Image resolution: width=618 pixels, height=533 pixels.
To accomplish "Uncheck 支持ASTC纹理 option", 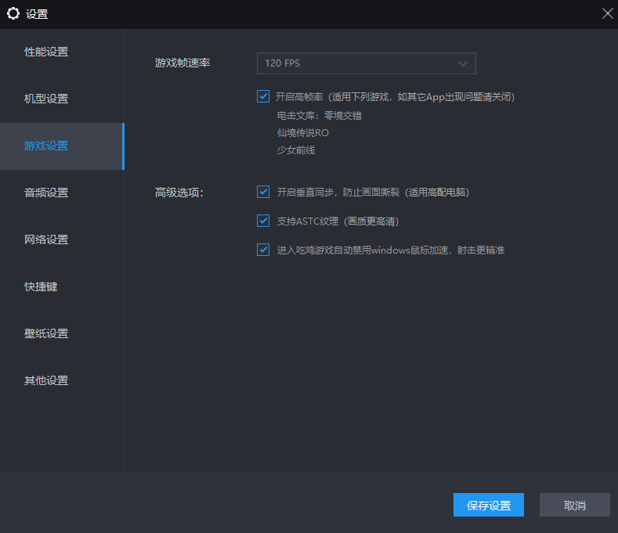I will pos(263,221).
